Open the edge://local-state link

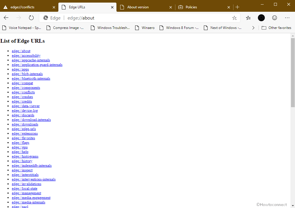pyautogui.click(x=25, y=189)
